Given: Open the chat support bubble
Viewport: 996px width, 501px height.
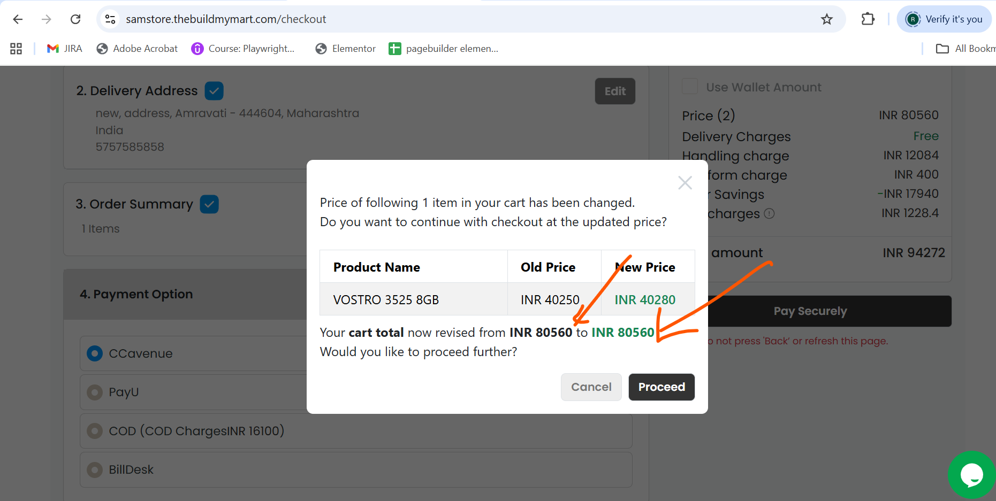Looking at the screenshot, I should [x=971, y=475].
